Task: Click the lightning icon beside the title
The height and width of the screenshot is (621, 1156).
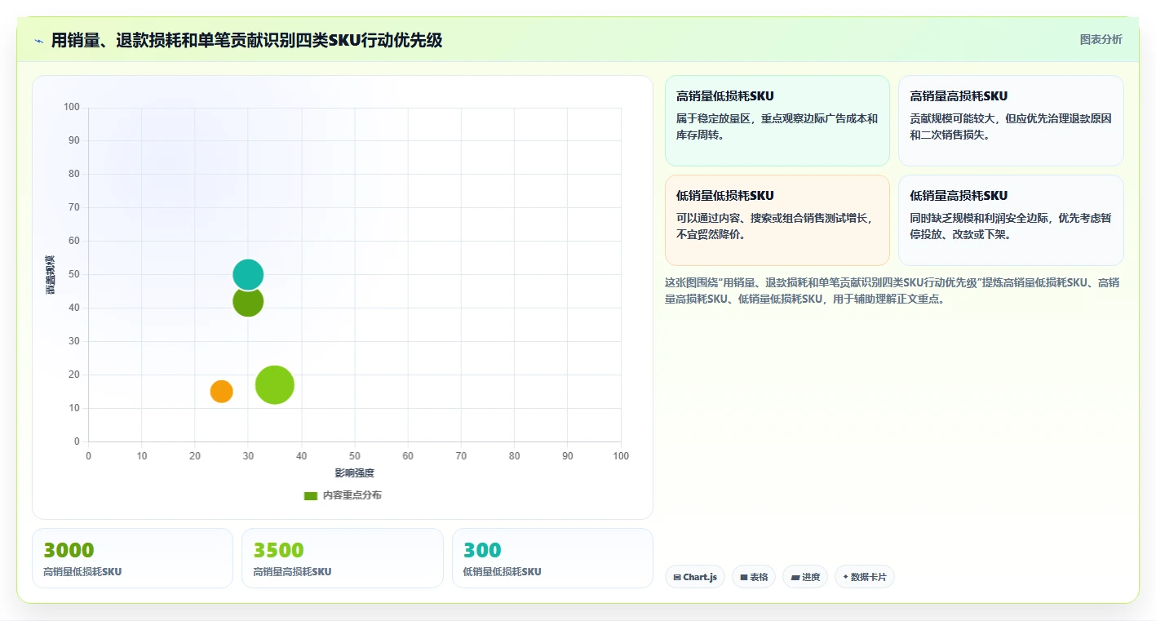Action: click(x=39, y=41)
